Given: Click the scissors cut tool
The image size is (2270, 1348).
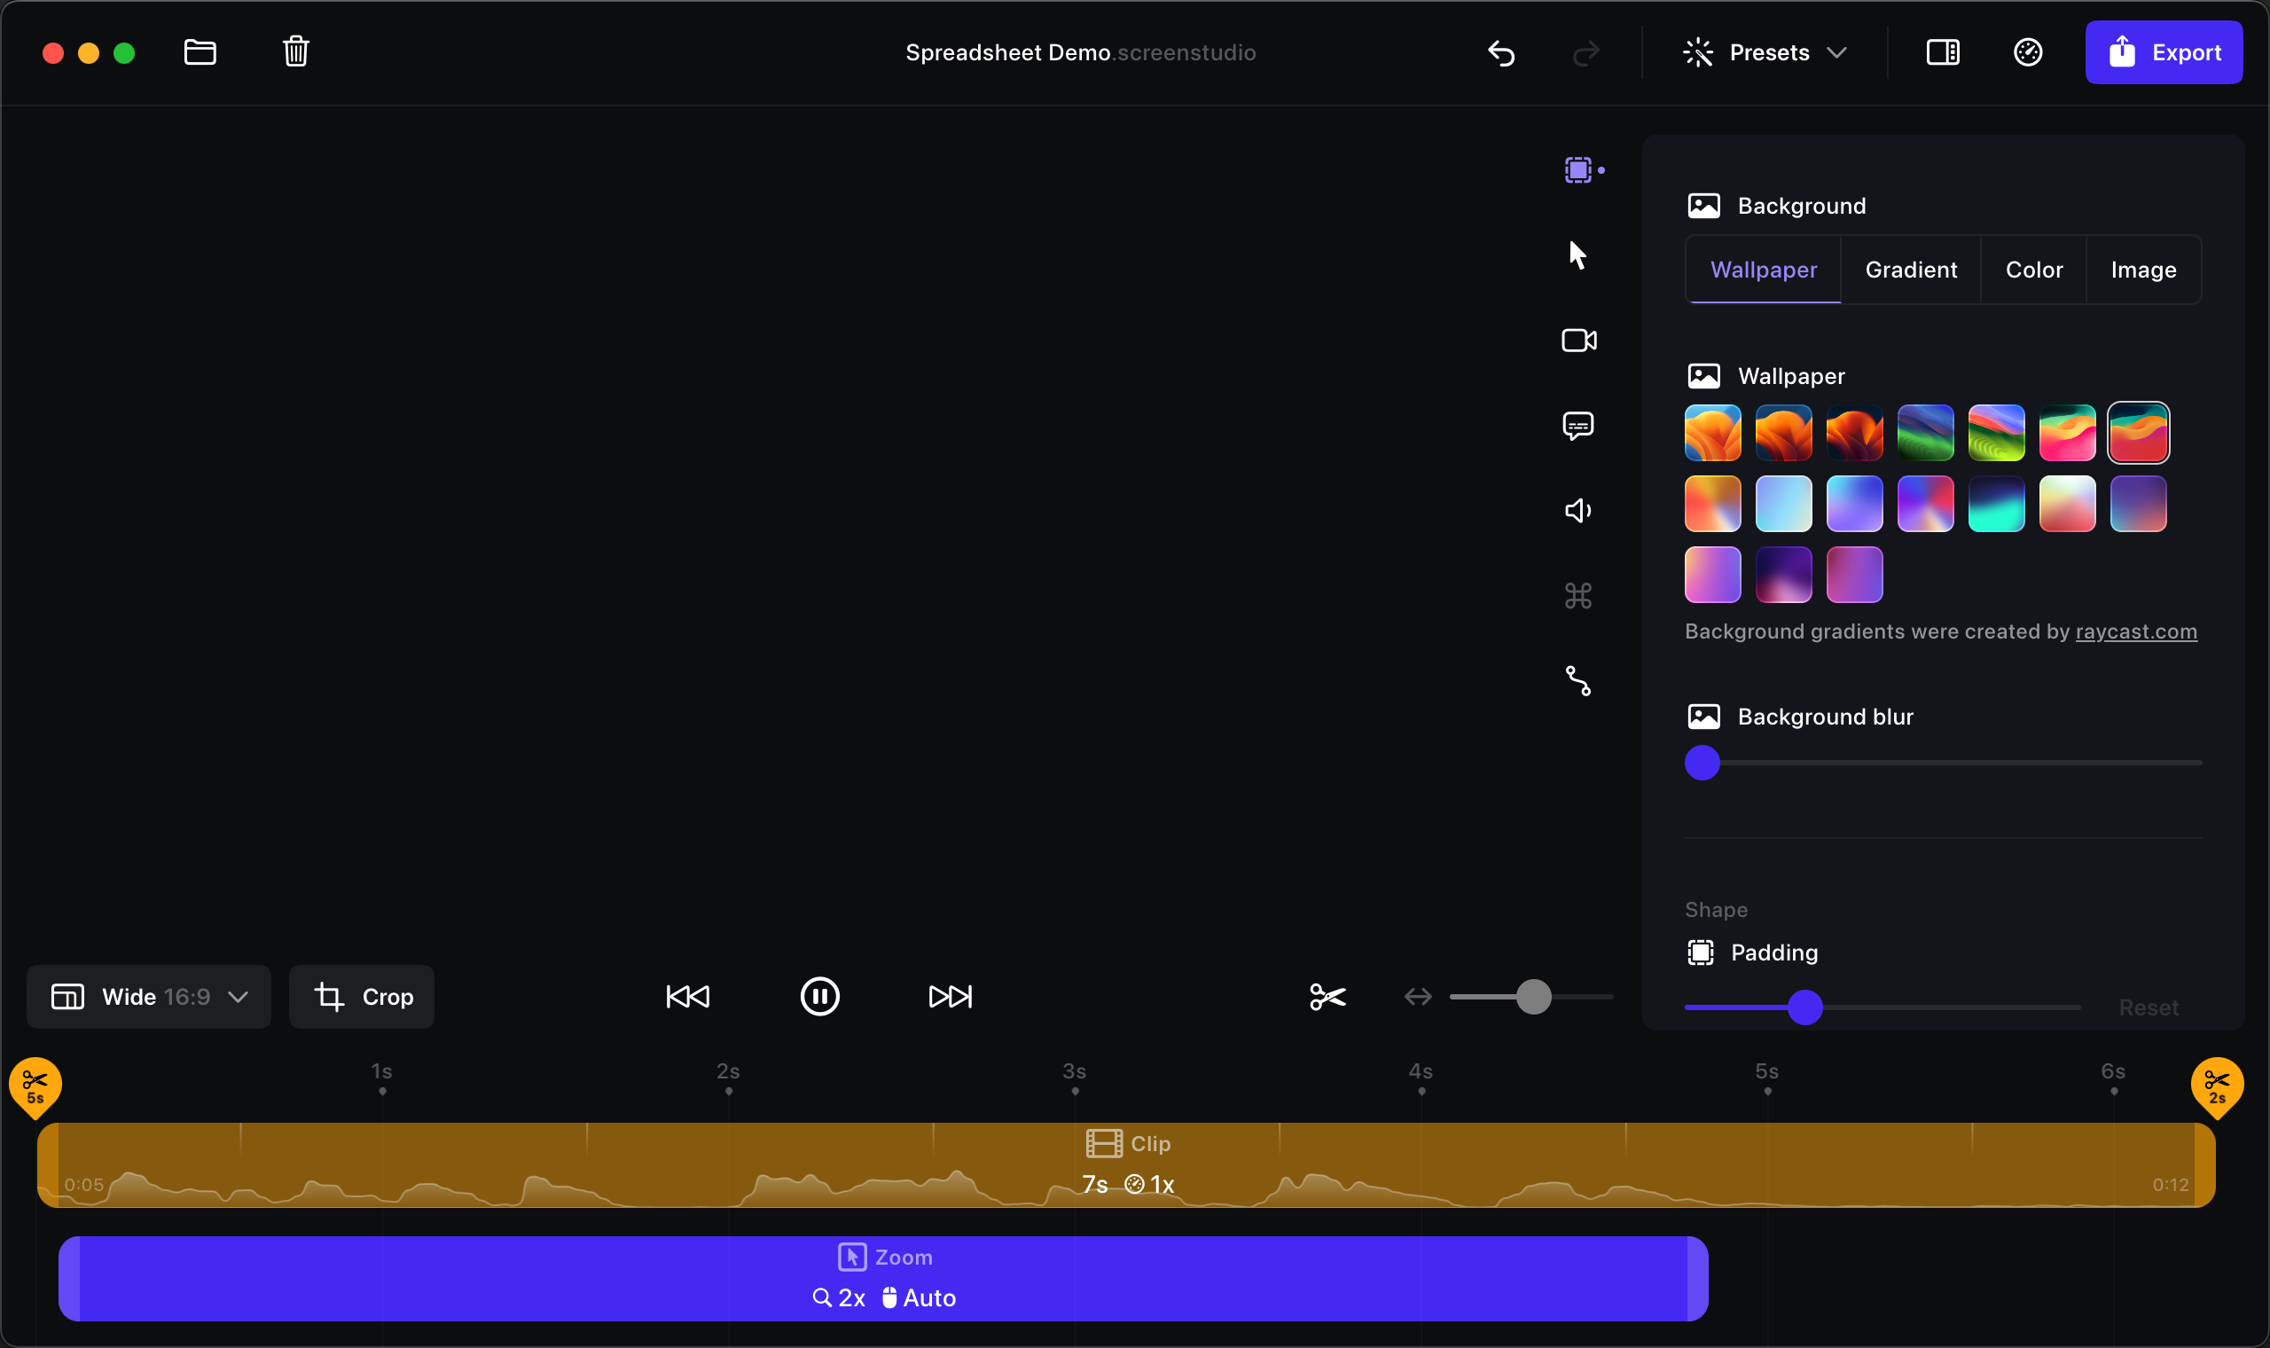Looking at the screenshot, I should 1327,997.
